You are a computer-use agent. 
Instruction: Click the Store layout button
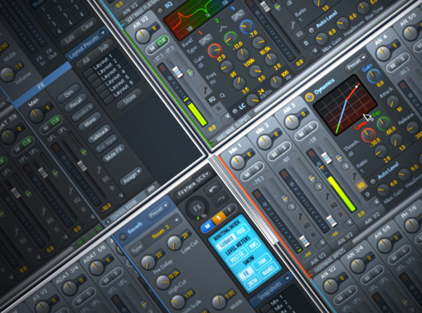(129, 99)
